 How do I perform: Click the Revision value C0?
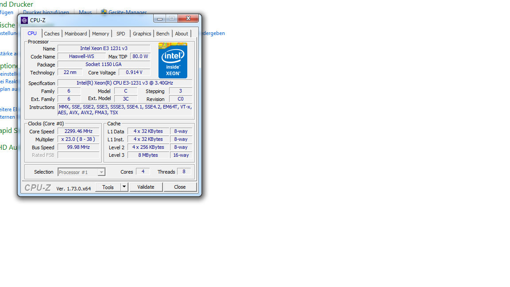coord(181,99)
